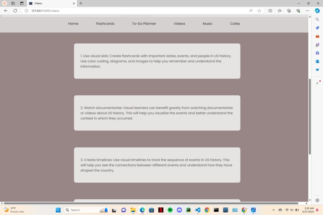Open Browser essentials heart icon

pyautogui.click(x=298, y=11)
